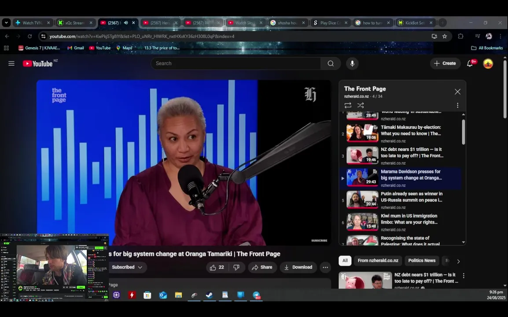The width and height of the screenshot is (508, 317).
Task: Open recommended NZ debt video thumbnail
Action: point(365,280)
